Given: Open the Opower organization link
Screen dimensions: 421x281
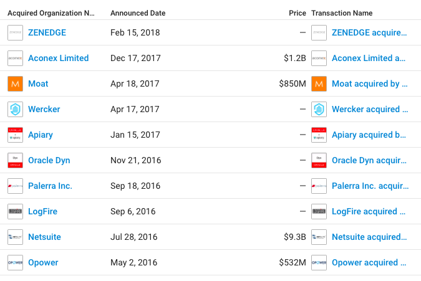Looking at the screenshot, I should pyautogui.click(x=43, y=262).
